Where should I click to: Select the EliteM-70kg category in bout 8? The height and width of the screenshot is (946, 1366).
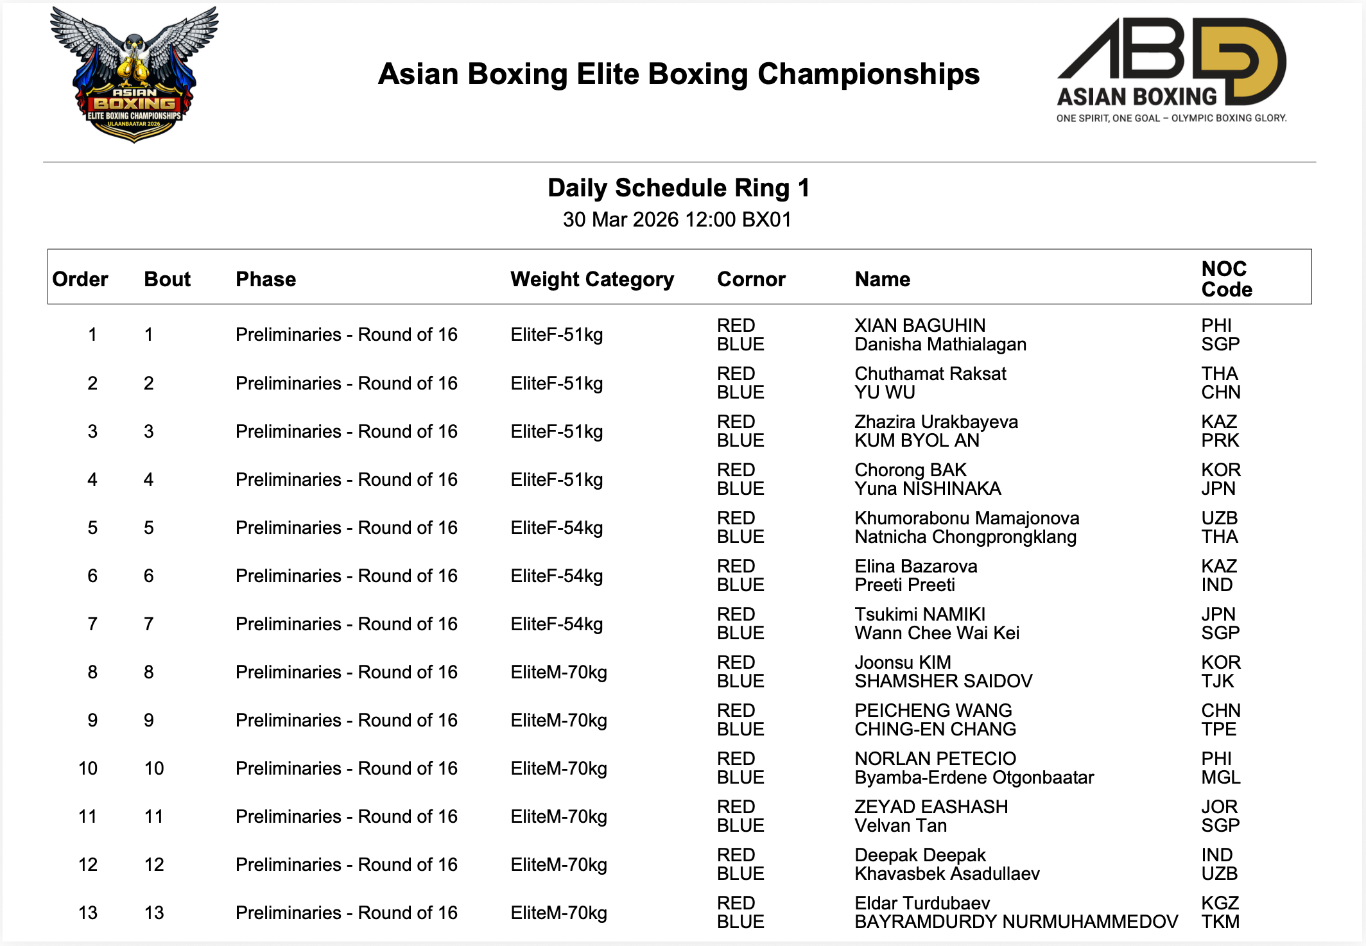coord(558,672)
